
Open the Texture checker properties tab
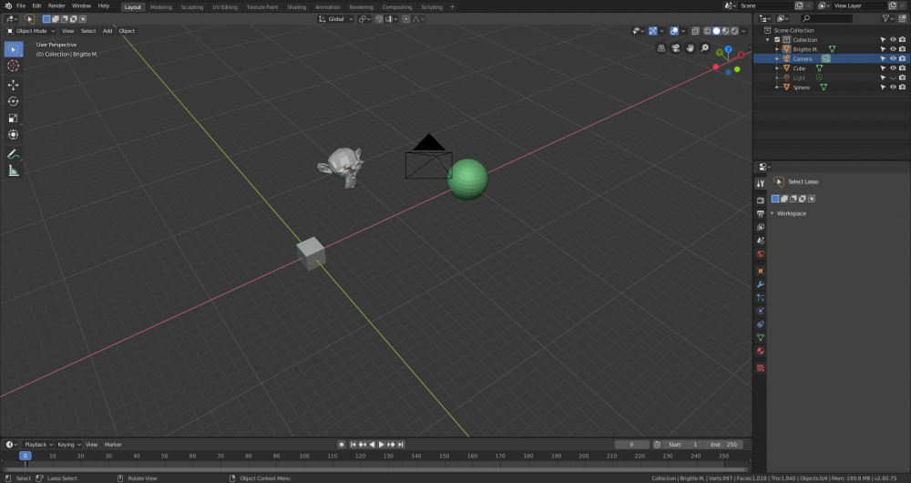point(761,368)
